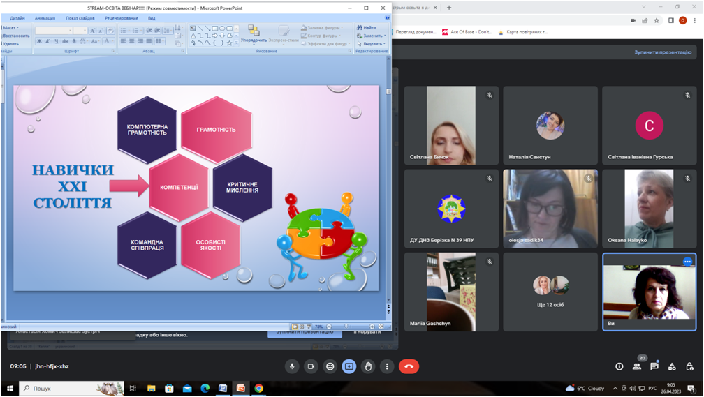Viewport: 704px width, 397px height.
Task: Adjust the PowerPoint zoom slider handle
Action: (x=346, y=327)
